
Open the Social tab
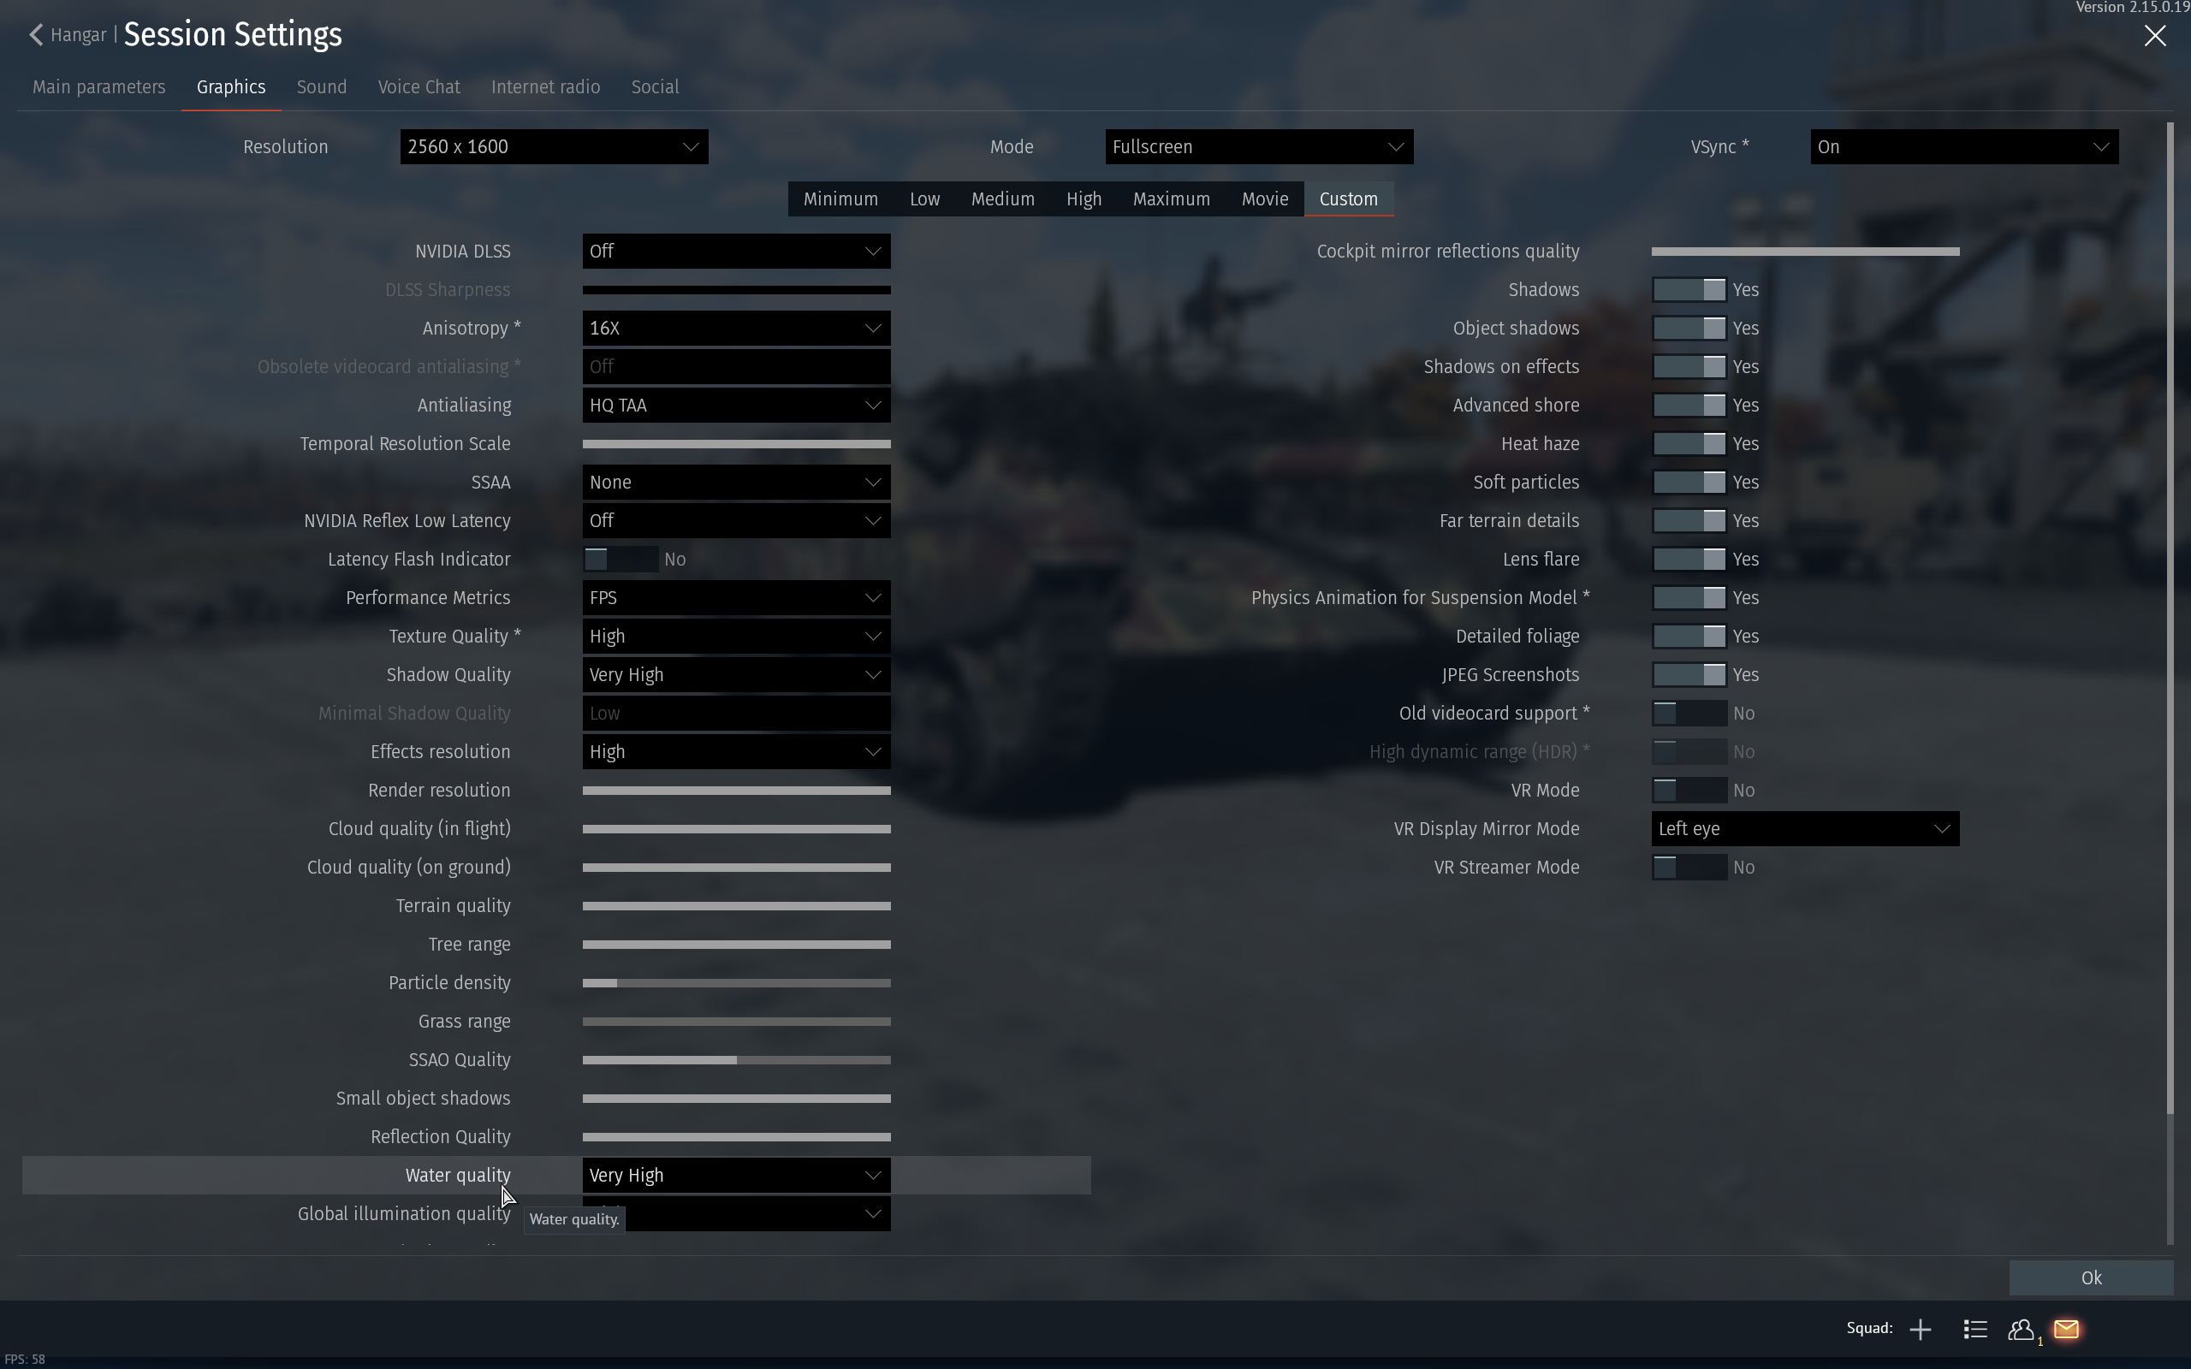(655, 87)
